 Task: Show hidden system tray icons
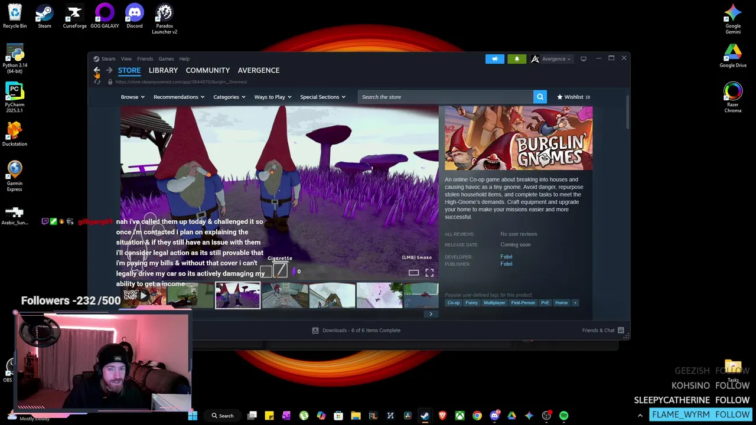coord(640,416)
